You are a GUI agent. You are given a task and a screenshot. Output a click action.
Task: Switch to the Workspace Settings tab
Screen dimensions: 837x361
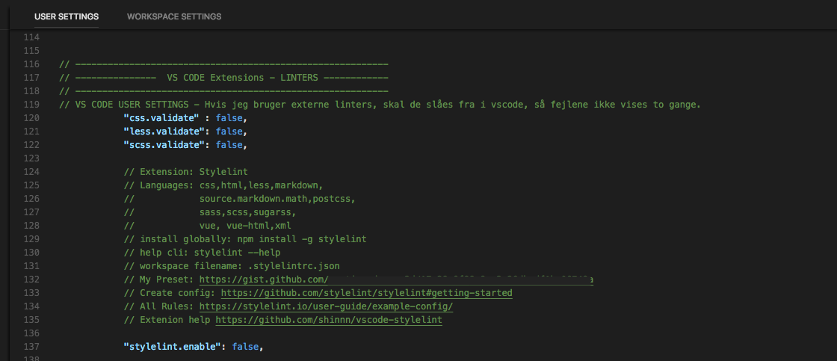[x=174, y=16]
